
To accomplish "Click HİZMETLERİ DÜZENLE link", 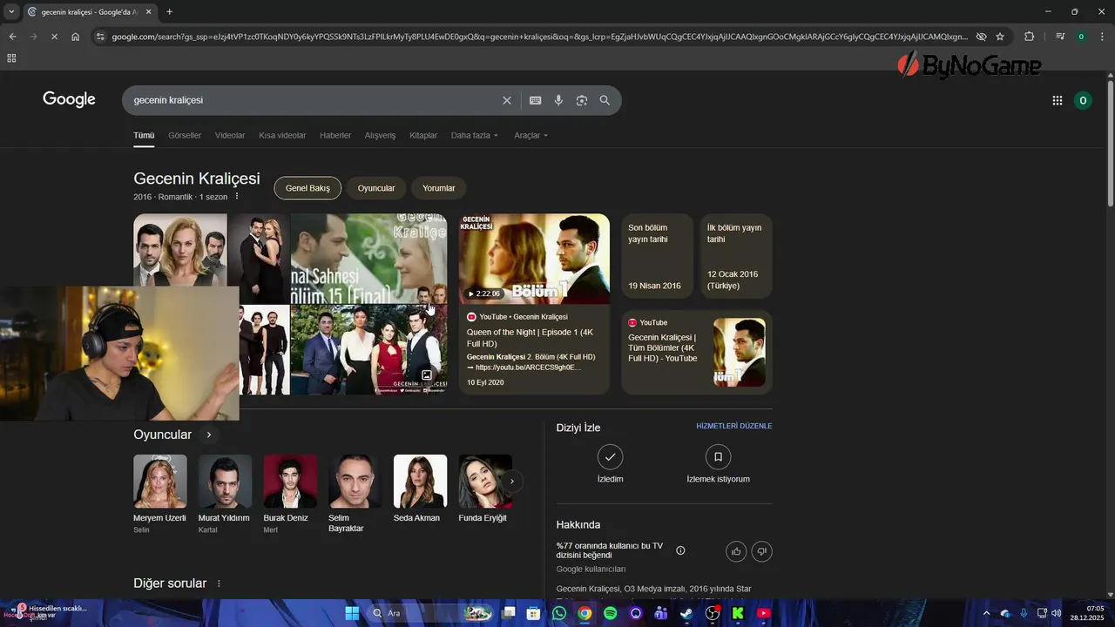I will [734, 426].
